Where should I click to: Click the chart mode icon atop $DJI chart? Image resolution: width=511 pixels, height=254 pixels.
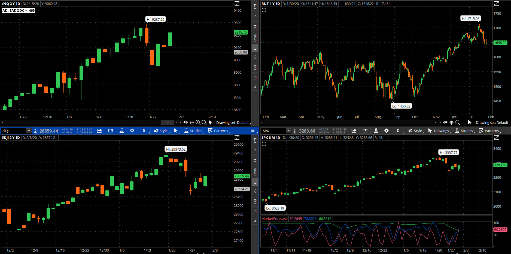pos(237,138)
